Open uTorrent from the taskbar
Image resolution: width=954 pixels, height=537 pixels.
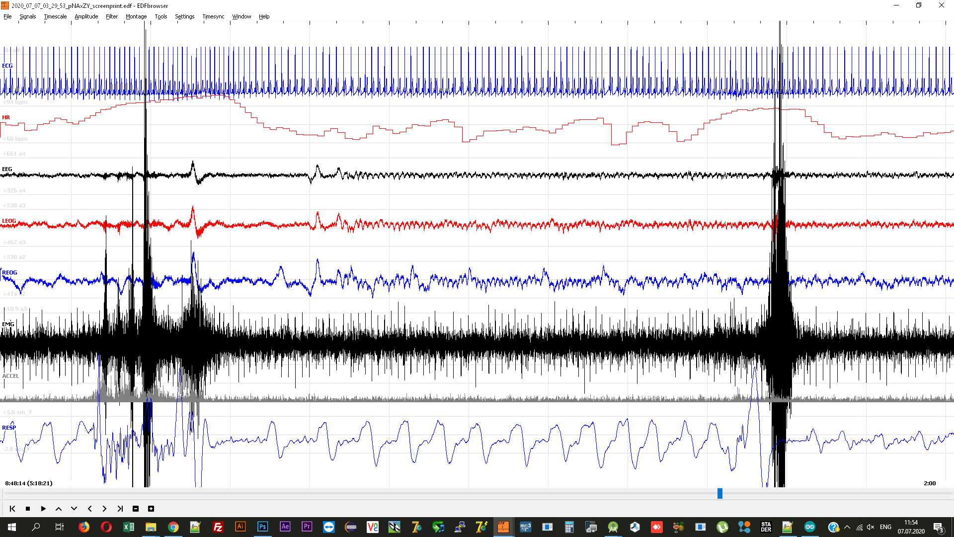coord(722,527)
